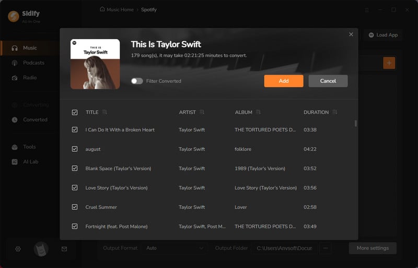Click artist Taylor Swift, Post M... cell
The height and width of the screenshot is (268, 418).
(x=202, y=226)
